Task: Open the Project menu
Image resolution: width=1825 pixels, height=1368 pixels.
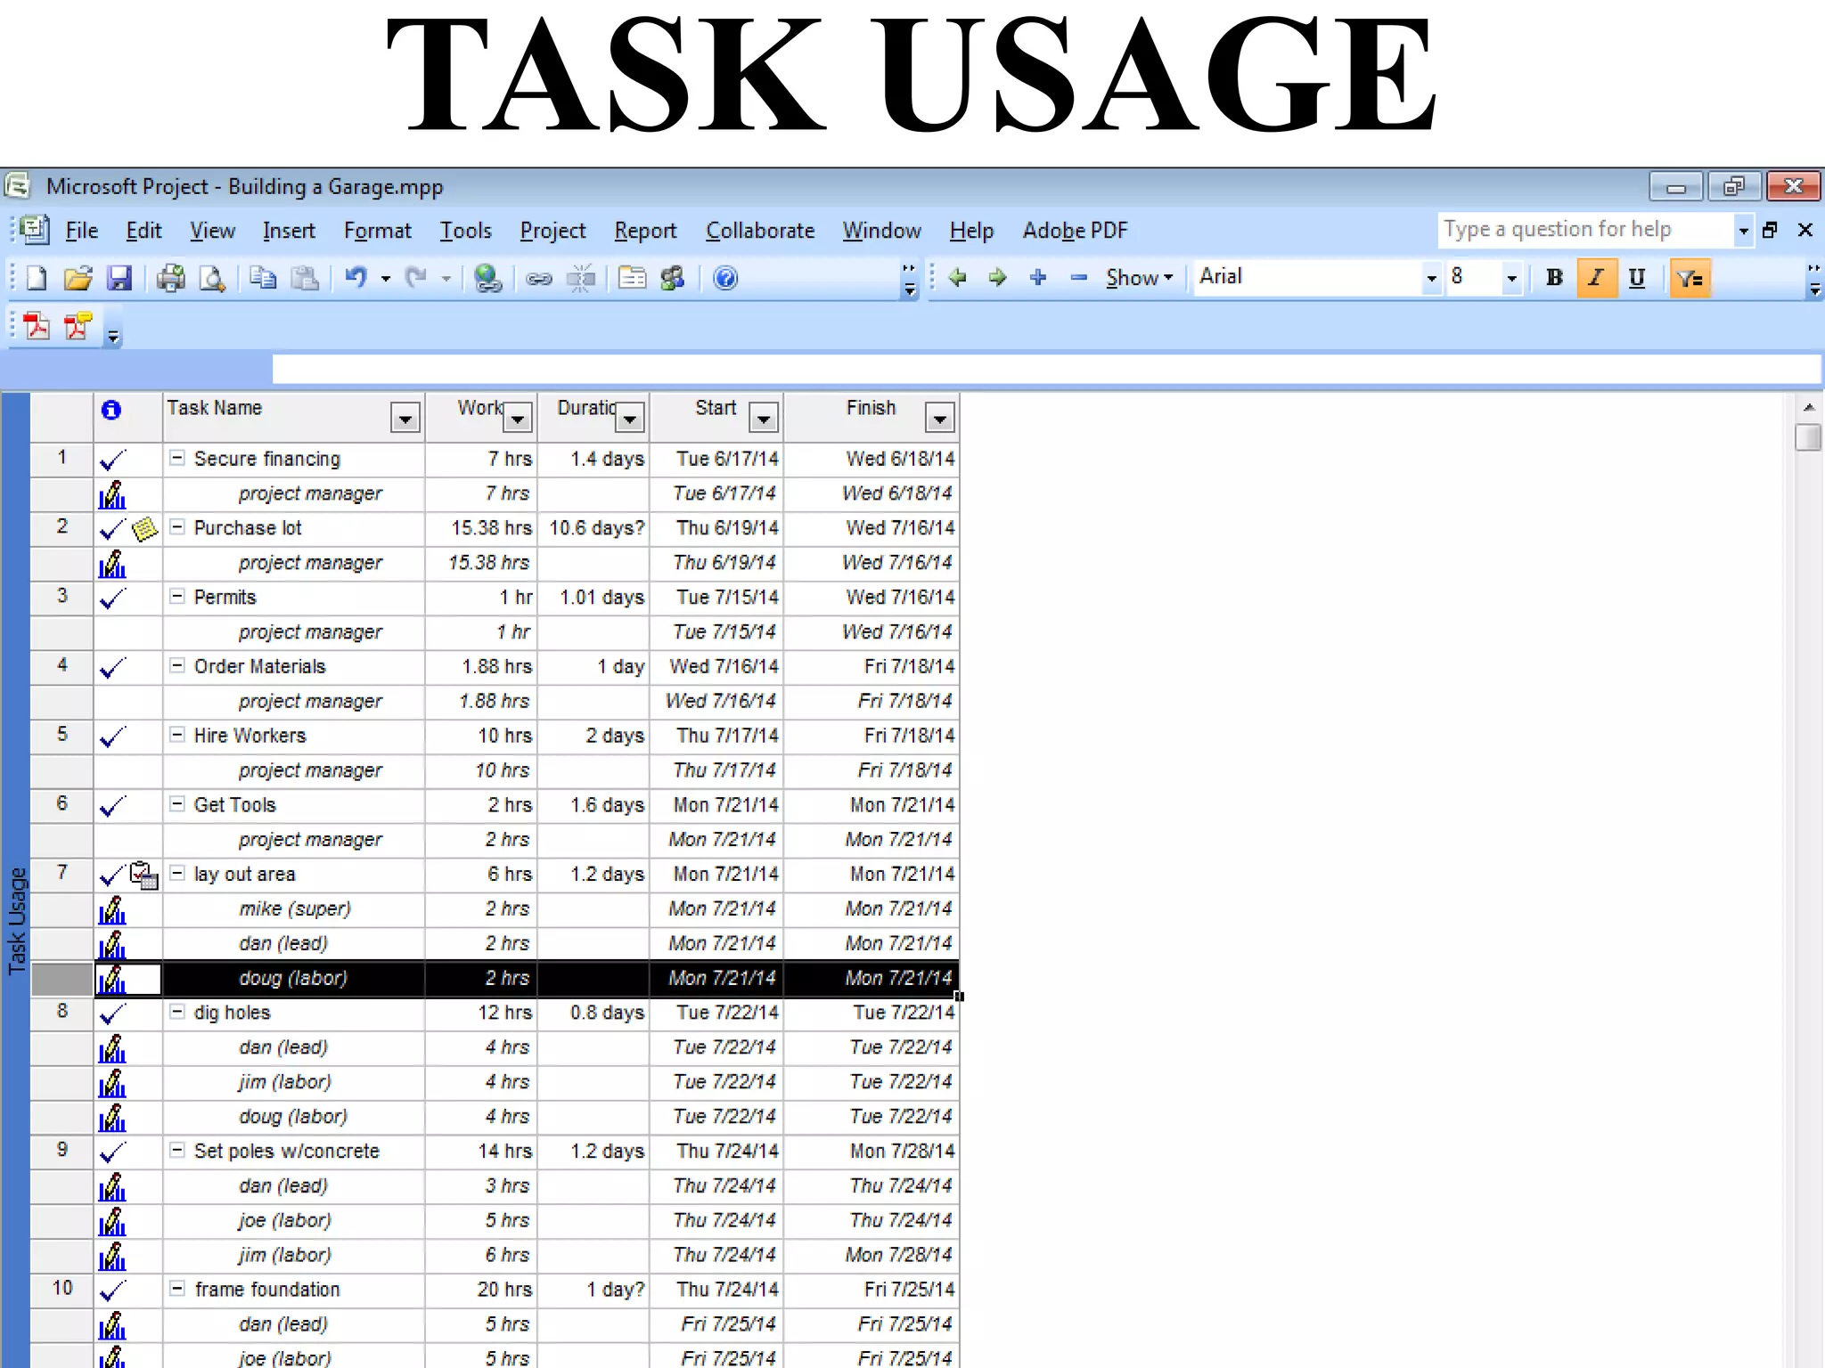Action: [552, 231]
